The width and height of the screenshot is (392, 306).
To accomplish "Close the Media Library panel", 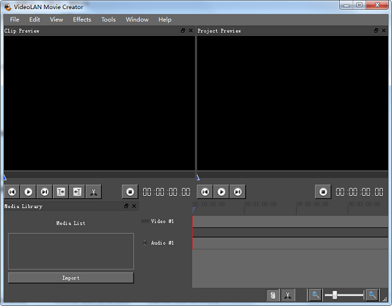I will point(134,206).
